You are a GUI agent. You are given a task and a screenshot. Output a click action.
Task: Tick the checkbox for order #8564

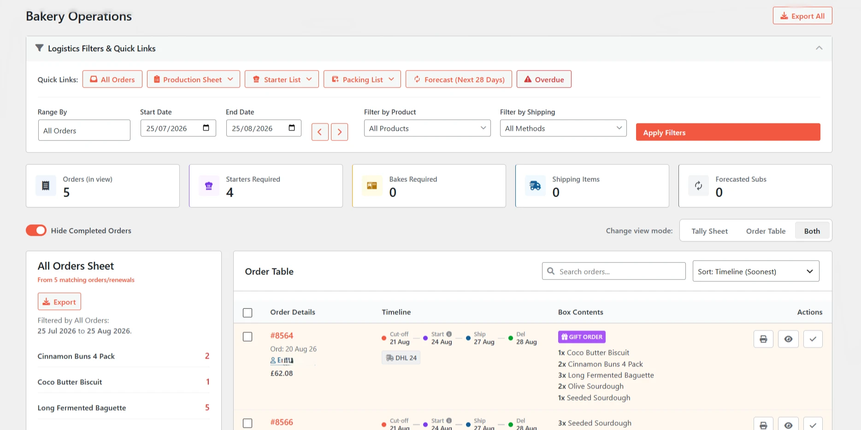[248, 337]
